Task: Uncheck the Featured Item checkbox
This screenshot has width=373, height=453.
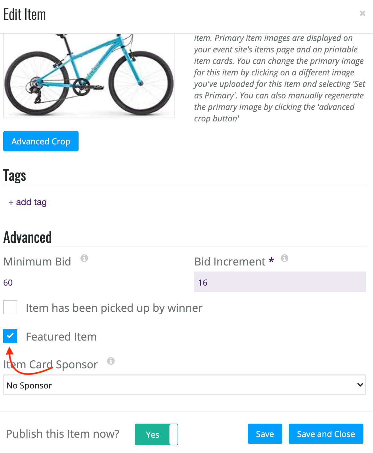Action: (10, 336)
